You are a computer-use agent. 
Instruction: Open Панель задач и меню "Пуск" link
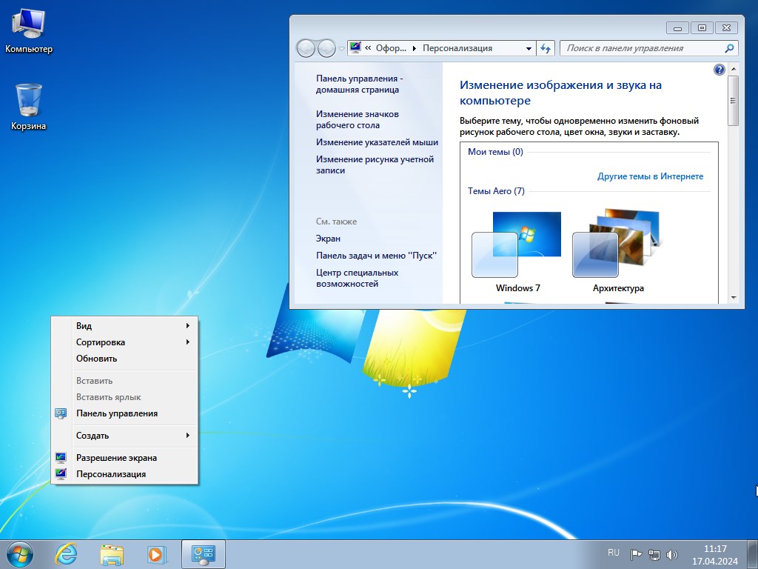[376, 256]
